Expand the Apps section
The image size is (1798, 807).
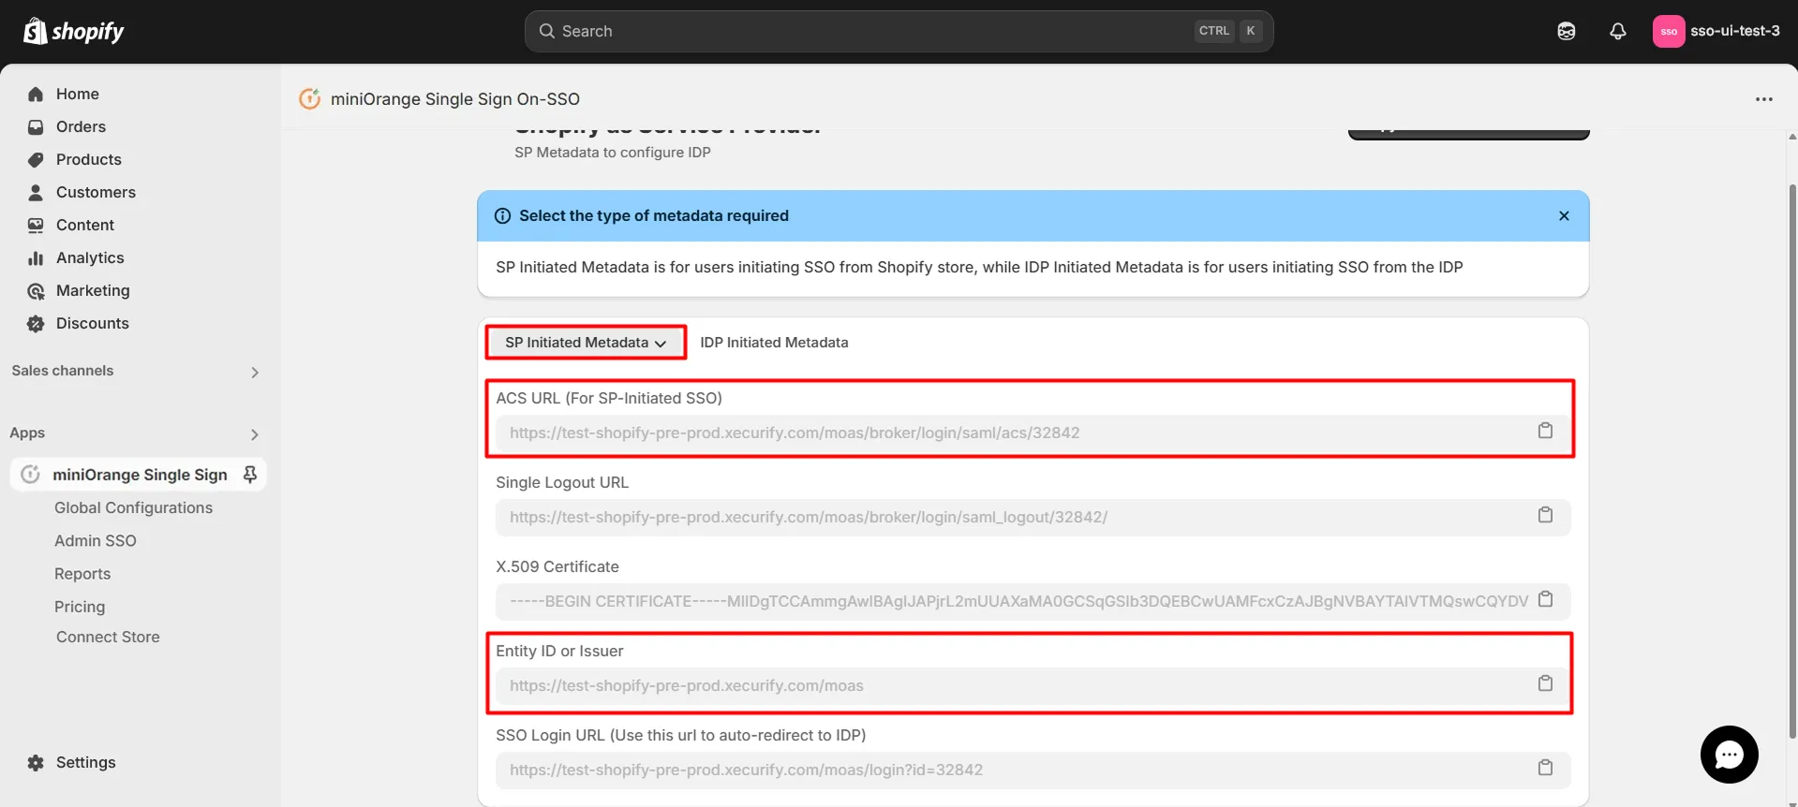[x=255, y=434]
